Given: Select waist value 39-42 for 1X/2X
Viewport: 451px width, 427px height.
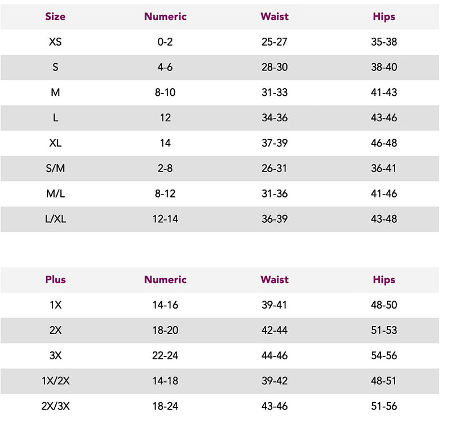Looking at the screenshot, I should tap(275, 381).
